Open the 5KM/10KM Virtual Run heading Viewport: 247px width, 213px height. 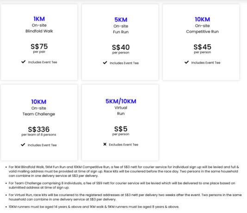[121, 101]
